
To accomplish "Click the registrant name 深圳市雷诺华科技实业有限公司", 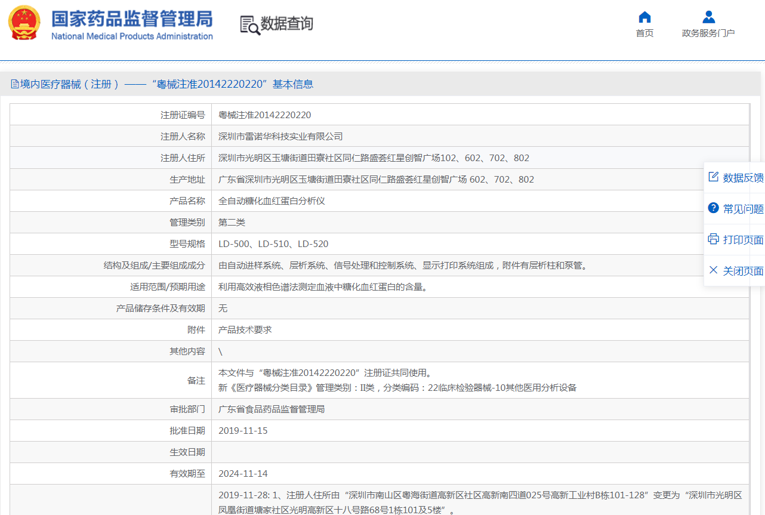I will pyautogui.click(x=280, y=137).
